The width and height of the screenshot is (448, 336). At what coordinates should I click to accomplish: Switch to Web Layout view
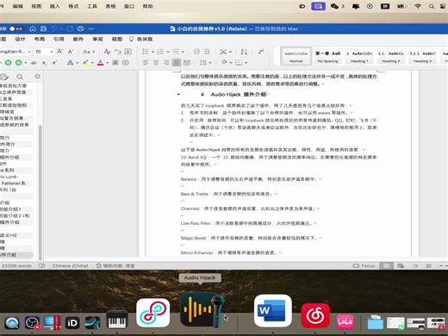pyautogui.click(x=401, y=265)
